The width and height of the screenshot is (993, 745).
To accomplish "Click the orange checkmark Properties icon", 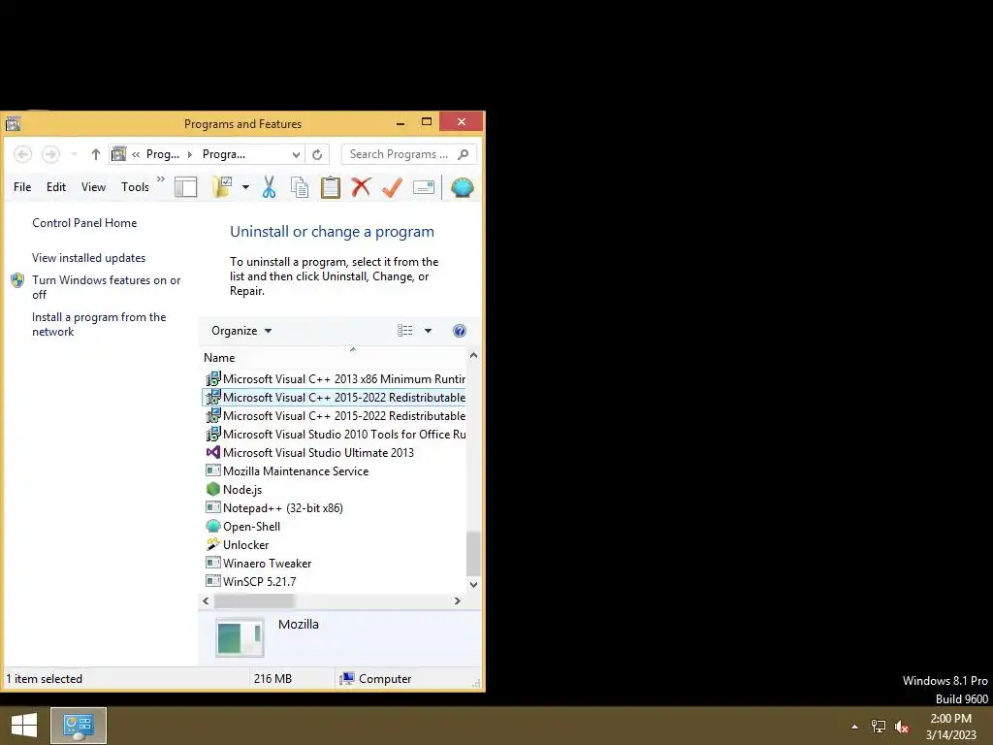I will pos(392,187).
